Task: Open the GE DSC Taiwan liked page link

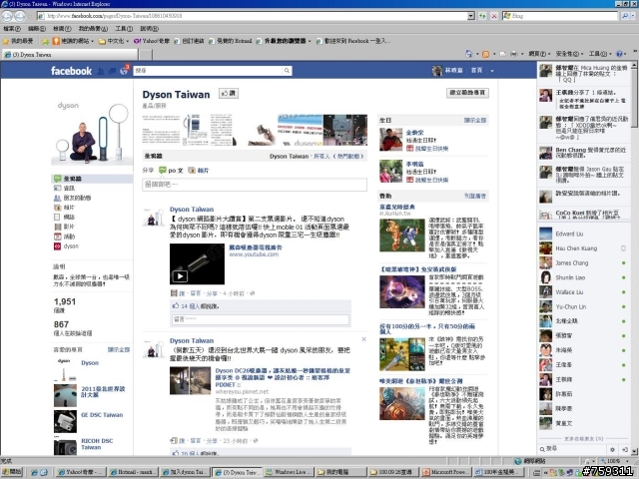Action: pos(102,415)
